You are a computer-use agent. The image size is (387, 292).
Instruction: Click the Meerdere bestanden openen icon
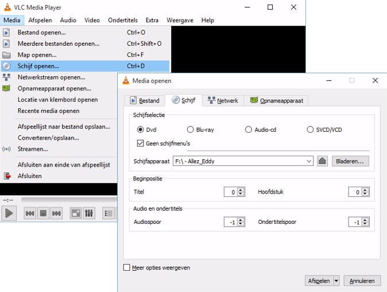tap(7, 44)
